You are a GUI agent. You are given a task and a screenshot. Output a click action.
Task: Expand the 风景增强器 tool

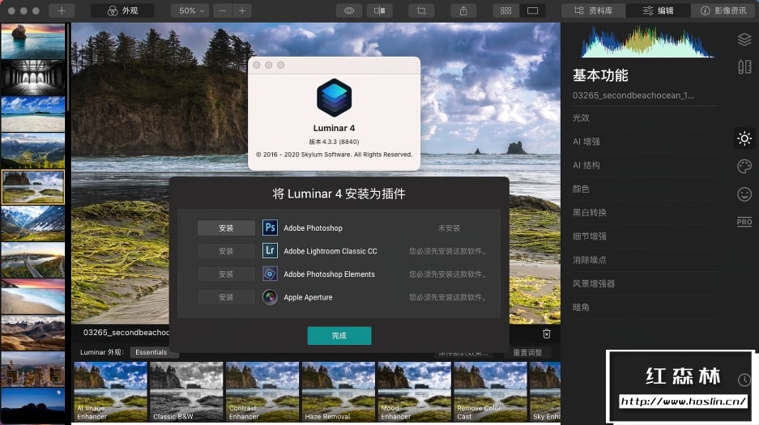645,283
